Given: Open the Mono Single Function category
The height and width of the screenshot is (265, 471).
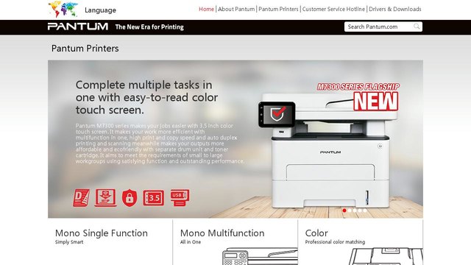Looking at the screenshot, I should (x=102, y=233).
